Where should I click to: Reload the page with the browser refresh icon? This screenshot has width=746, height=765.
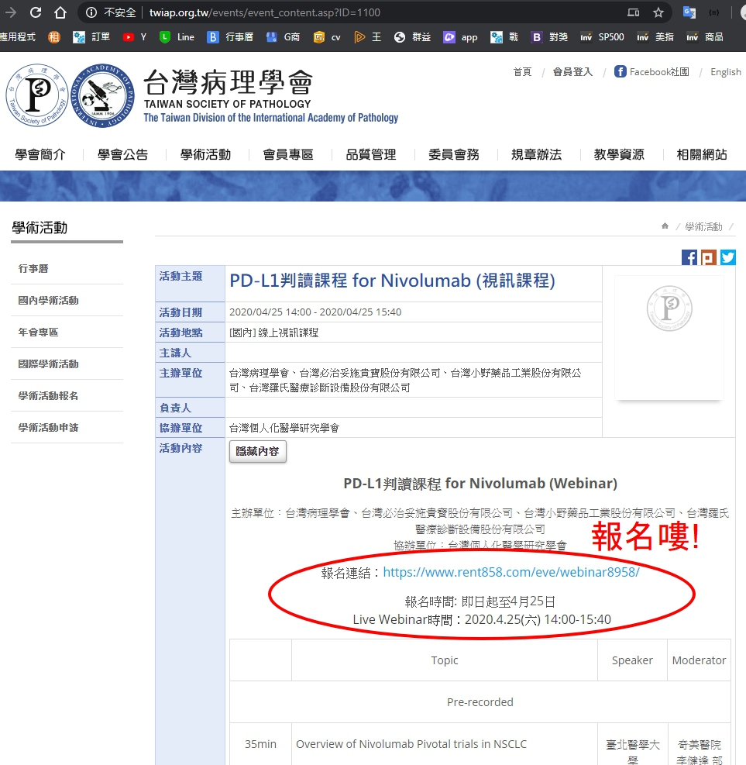coord(36,12)
